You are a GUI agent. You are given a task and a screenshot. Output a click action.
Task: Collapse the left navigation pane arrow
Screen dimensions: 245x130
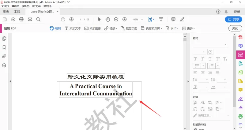point(10,81)
